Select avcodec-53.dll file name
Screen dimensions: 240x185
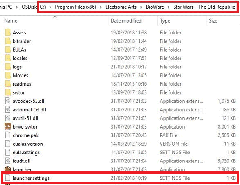28,101
